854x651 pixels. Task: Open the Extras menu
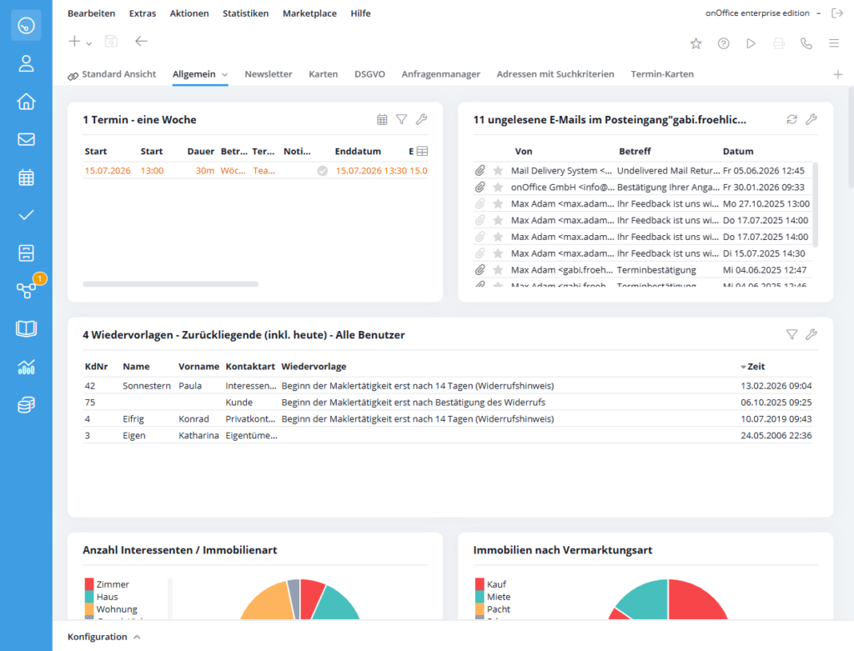(143, 13)
